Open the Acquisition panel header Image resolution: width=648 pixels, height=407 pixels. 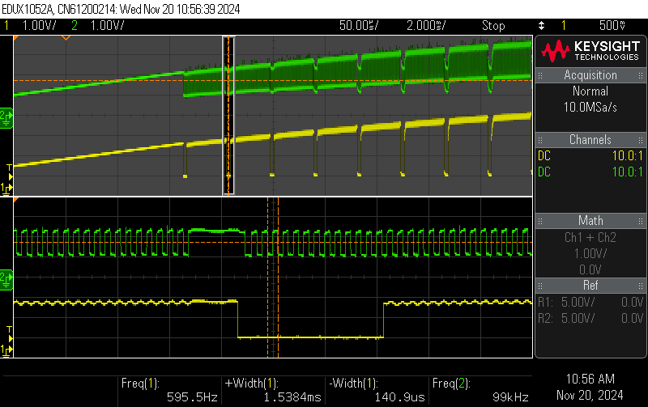[x=590, y=75]
